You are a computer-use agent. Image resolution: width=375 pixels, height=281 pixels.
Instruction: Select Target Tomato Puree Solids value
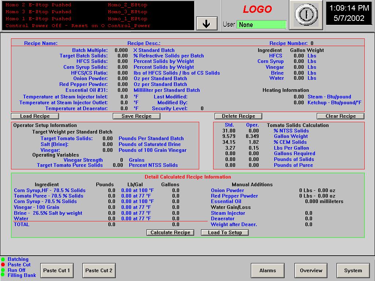(x=118, y=165)
